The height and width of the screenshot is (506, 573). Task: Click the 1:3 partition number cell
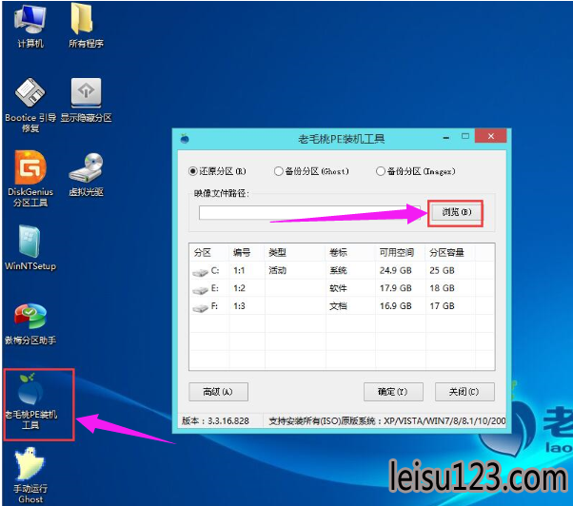click(x=239, y=306)
